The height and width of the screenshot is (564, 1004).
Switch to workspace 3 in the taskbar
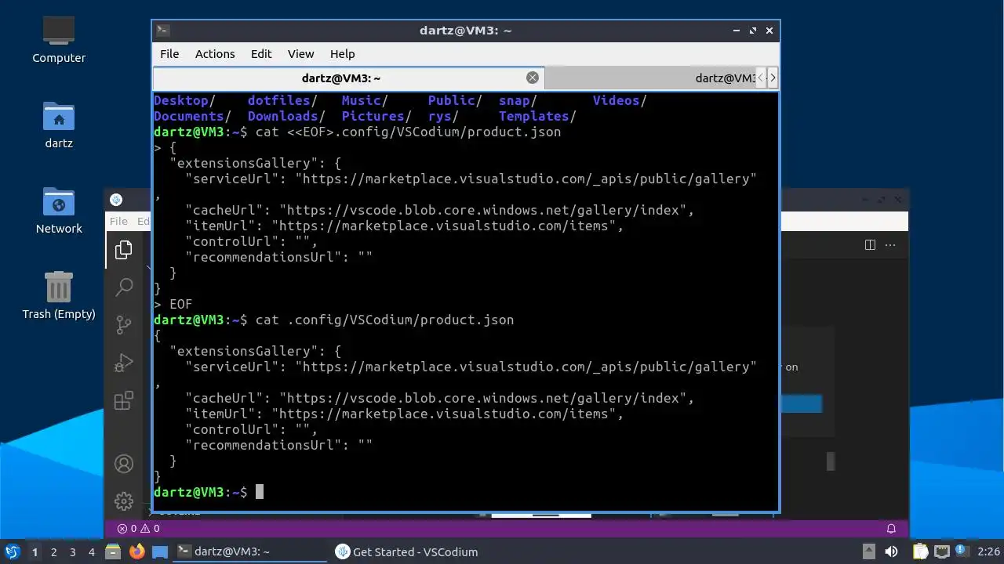72,552
